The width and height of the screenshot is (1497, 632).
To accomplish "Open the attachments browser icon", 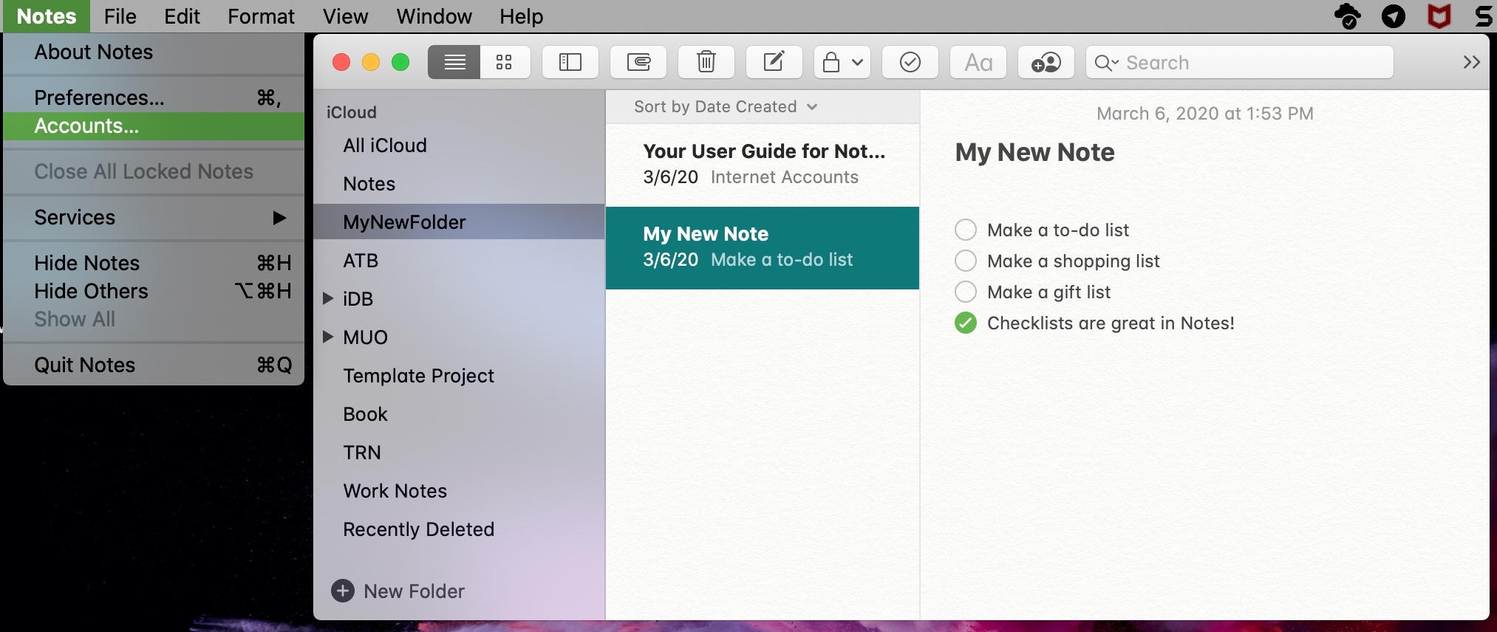I will pos(638,63).
